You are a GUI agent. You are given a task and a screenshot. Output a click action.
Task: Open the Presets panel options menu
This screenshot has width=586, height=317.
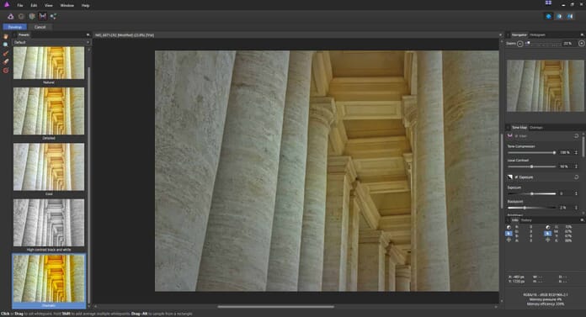[88, 34]
